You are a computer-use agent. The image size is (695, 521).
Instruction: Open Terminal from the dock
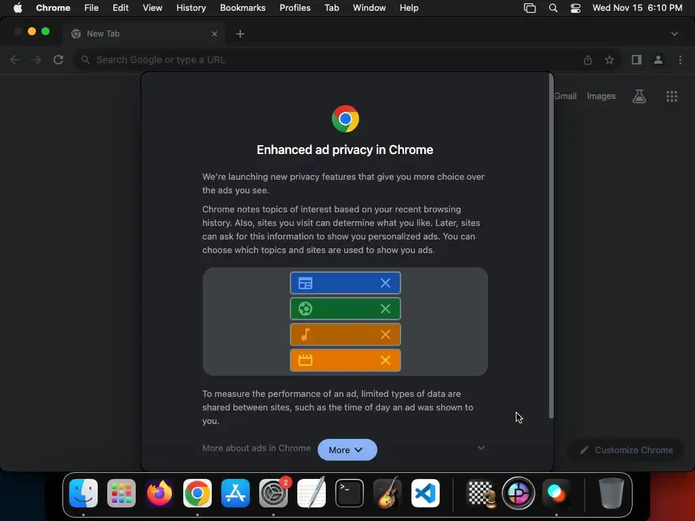[x=350, y=493]
